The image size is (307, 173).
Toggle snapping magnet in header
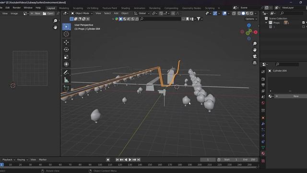pos(161,13)
